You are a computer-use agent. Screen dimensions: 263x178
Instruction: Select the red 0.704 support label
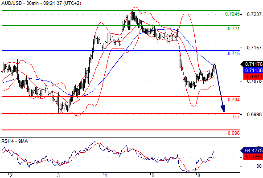(x=234, y=100)
